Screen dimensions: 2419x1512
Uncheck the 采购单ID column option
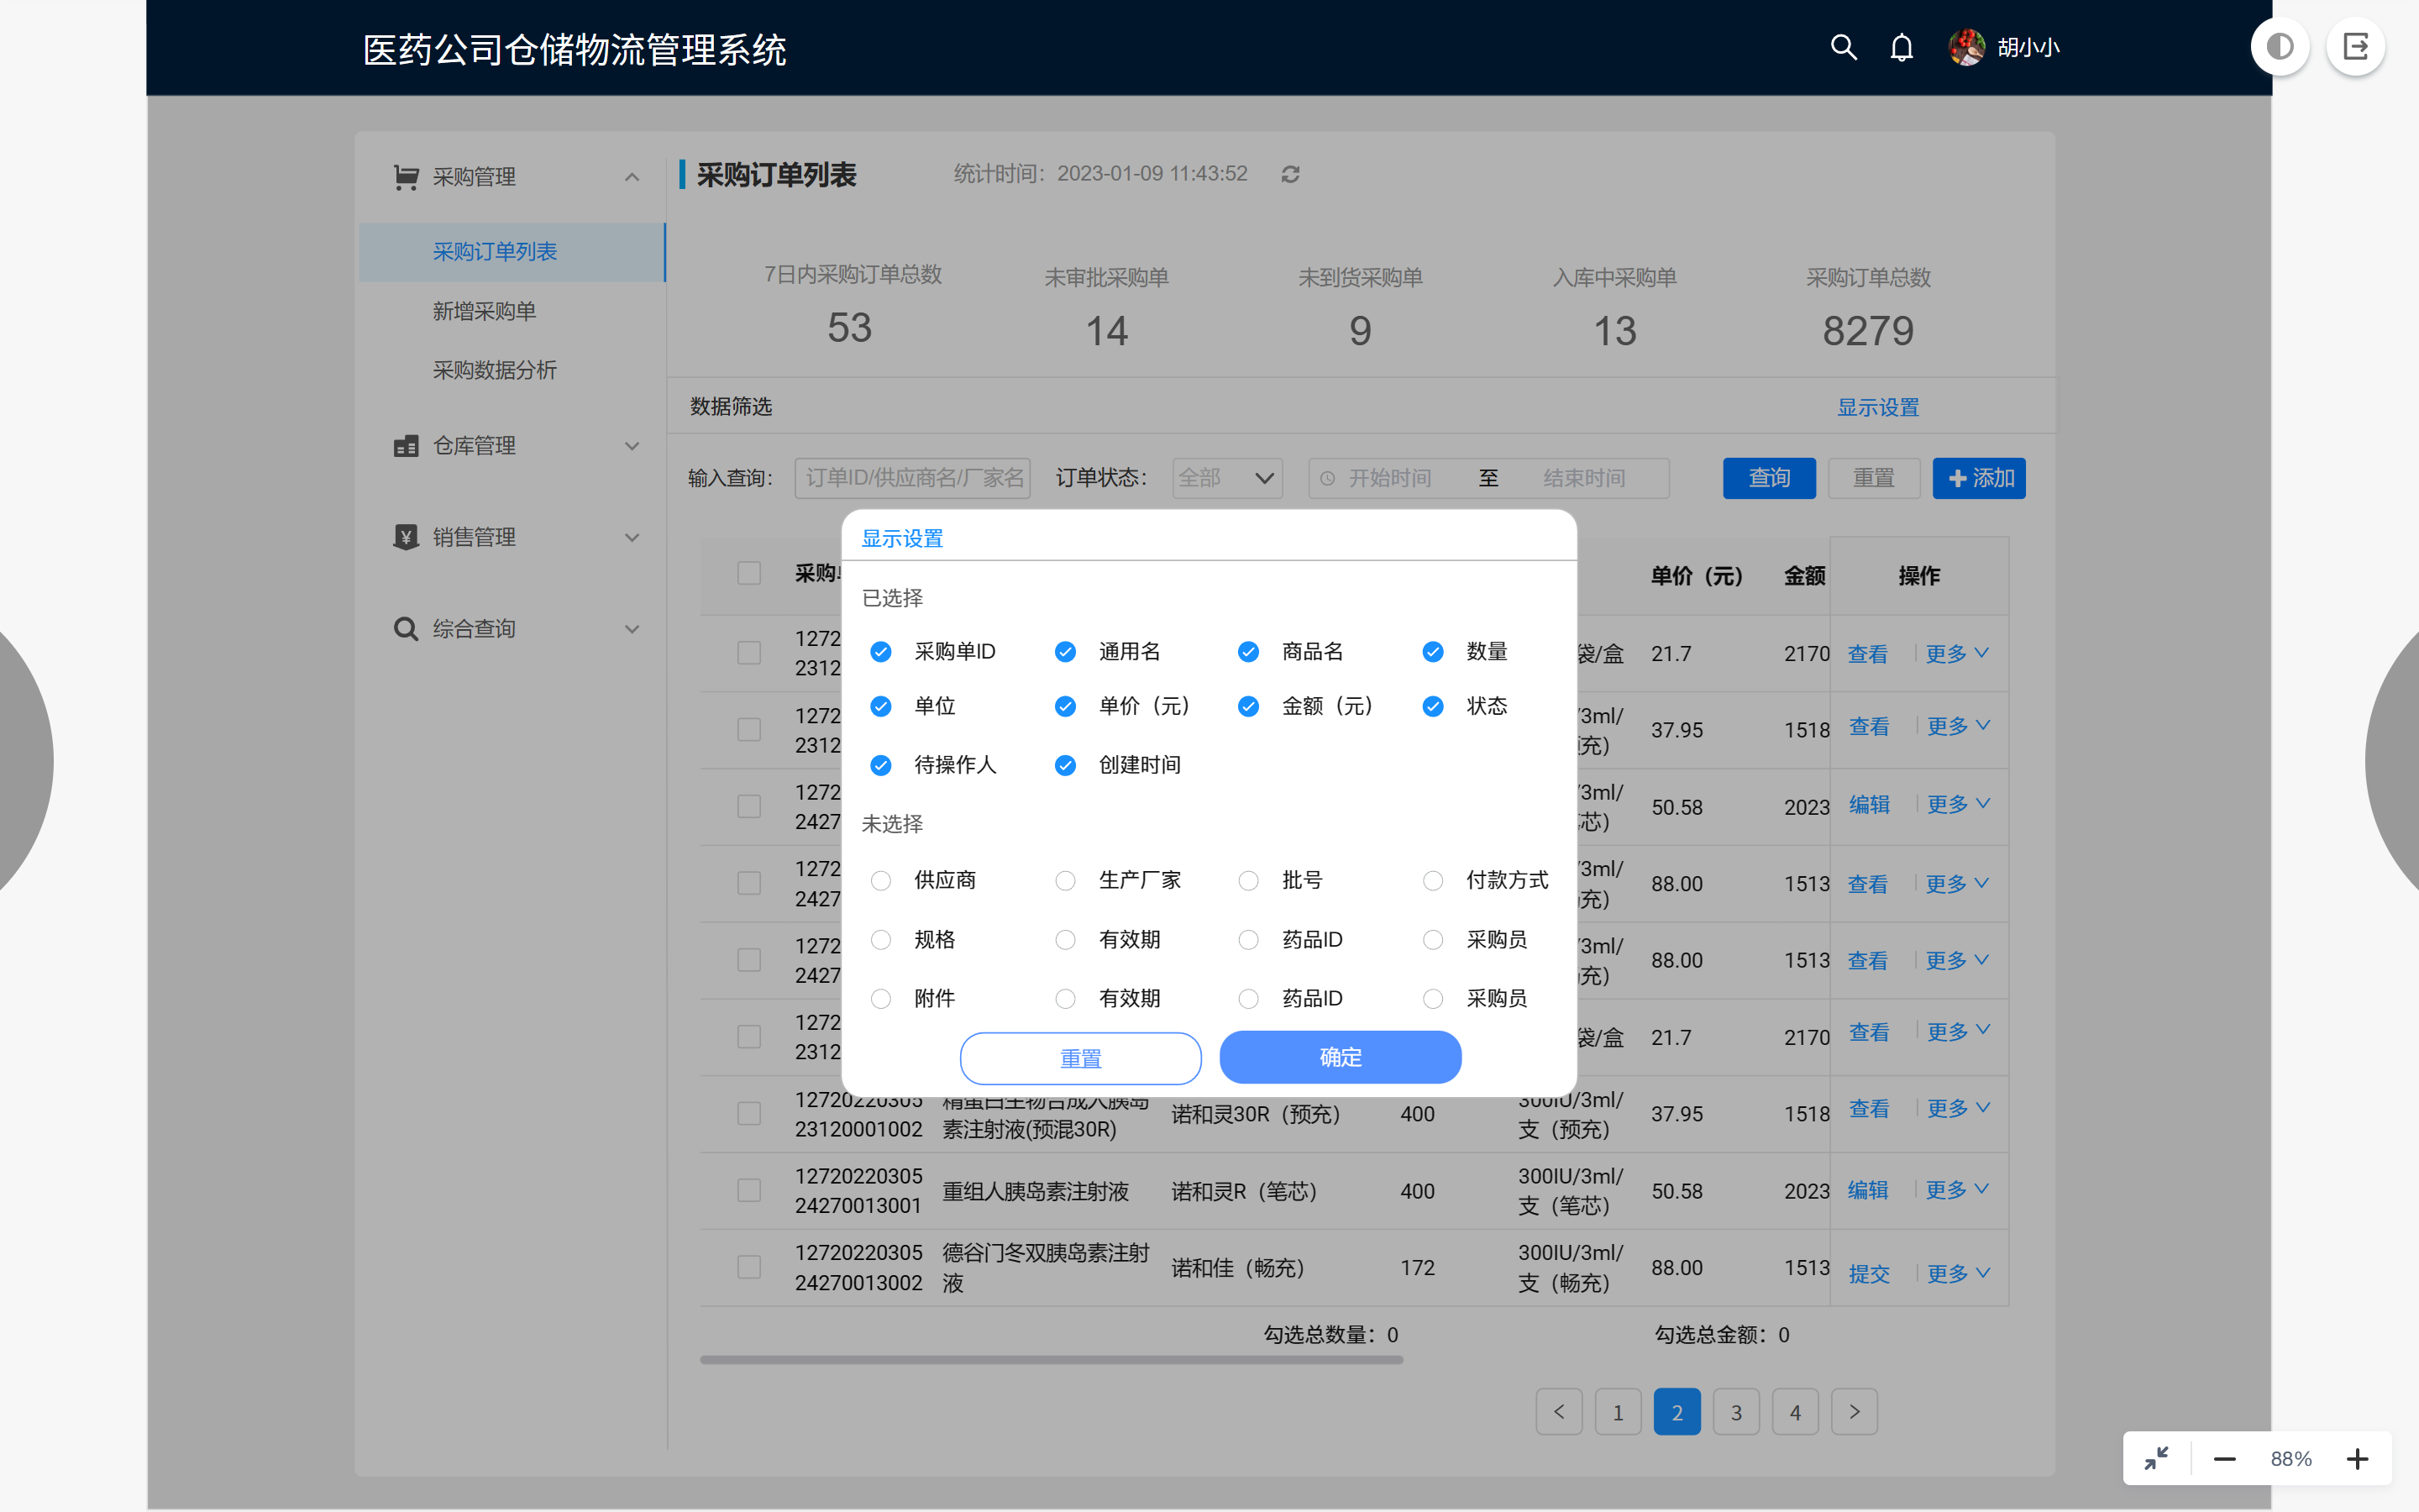point(880,652)
